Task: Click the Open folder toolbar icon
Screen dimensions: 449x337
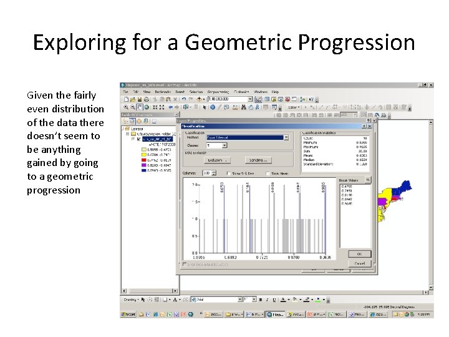Action: [x=133, y=99]
